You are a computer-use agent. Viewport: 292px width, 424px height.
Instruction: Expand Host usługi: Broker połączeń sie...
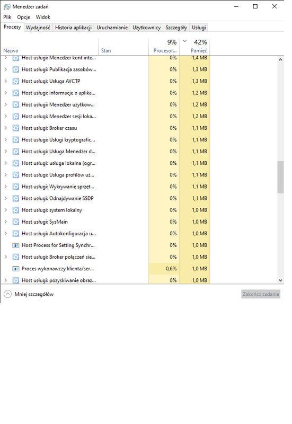(6, 257)
